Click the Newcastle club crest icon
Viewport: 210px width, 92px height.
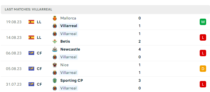pyautogui.click(x=55, y=49)
